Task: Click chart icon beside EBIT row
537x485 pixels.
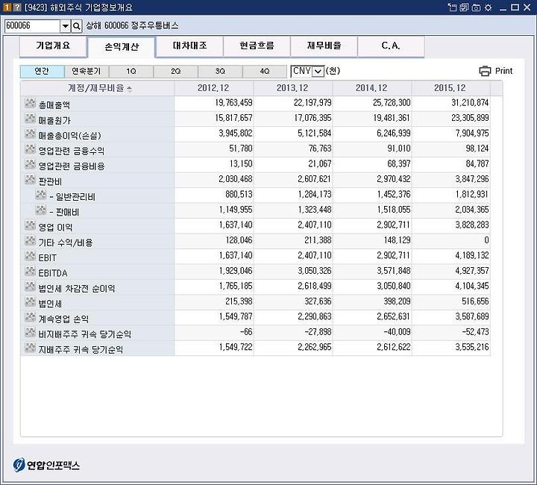Action: [x=30, y=256]
